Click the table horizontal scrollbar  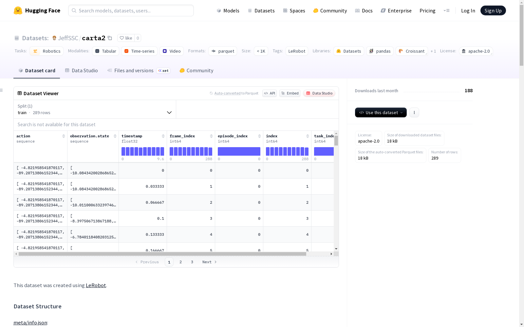[x=162, y=254]
